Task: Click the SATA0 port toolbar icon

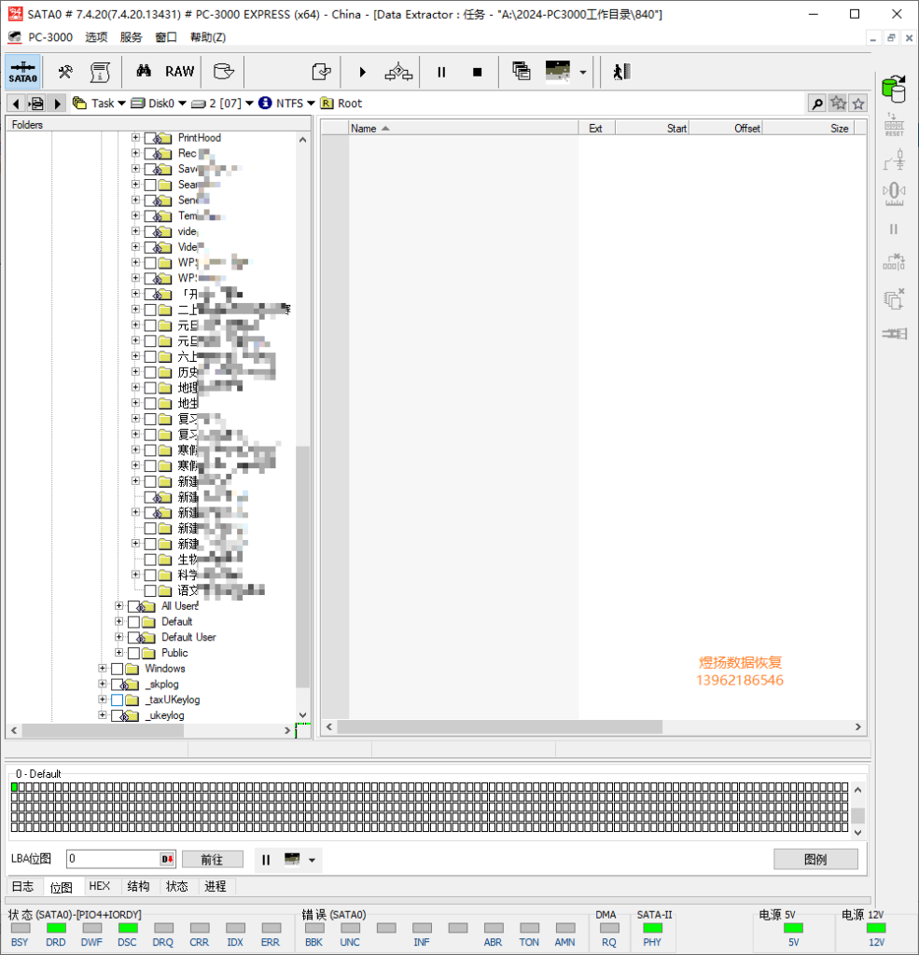Action: [x=23, y=72]
